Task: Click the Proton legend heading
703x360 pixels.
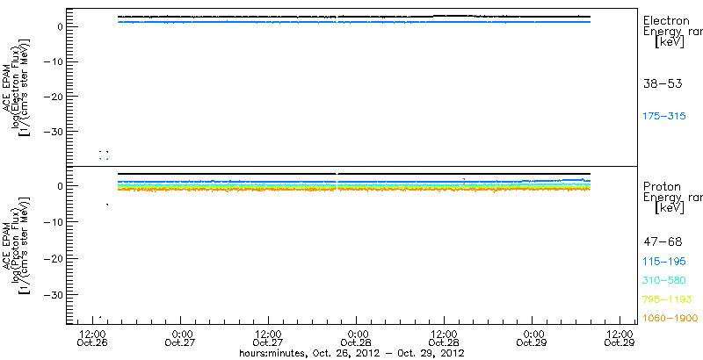Action: [x=662, y=187]
